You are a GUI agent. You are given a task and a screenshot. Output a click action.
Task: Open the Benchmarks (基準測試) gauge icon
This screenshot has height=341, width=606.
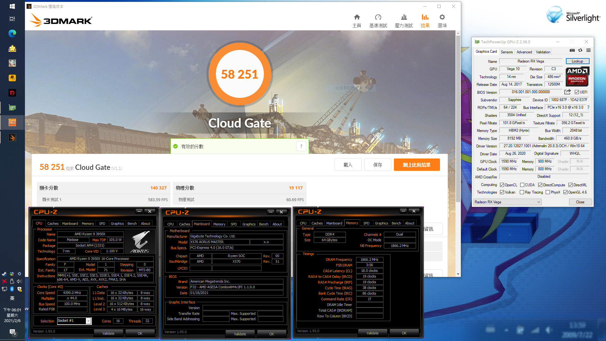(x=378, y=17)
